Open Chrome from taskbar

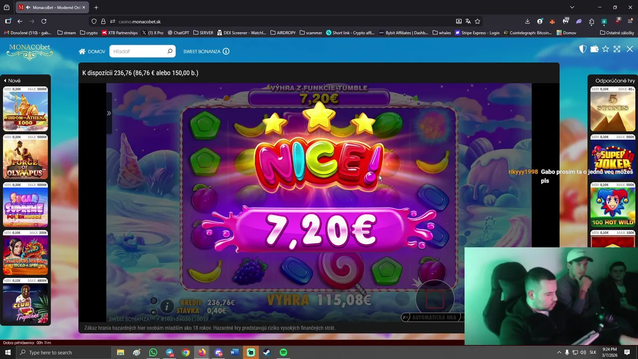[x=185, y=353]
